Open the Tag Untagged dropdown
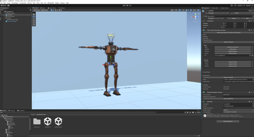This screenshot has height=137, width=254. pos(218,13)
